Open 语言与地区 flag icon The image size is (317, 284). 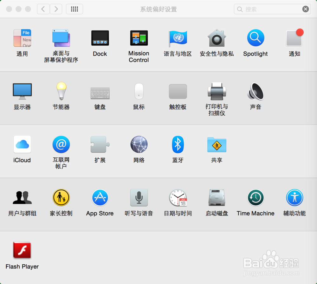pyautogui.click(x=178, y=38)
